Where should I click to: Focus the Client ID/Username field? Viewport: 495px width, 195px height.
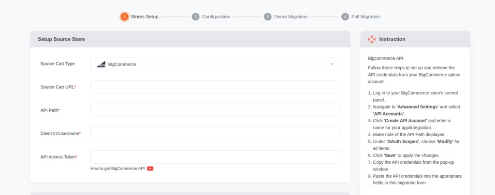215,134
